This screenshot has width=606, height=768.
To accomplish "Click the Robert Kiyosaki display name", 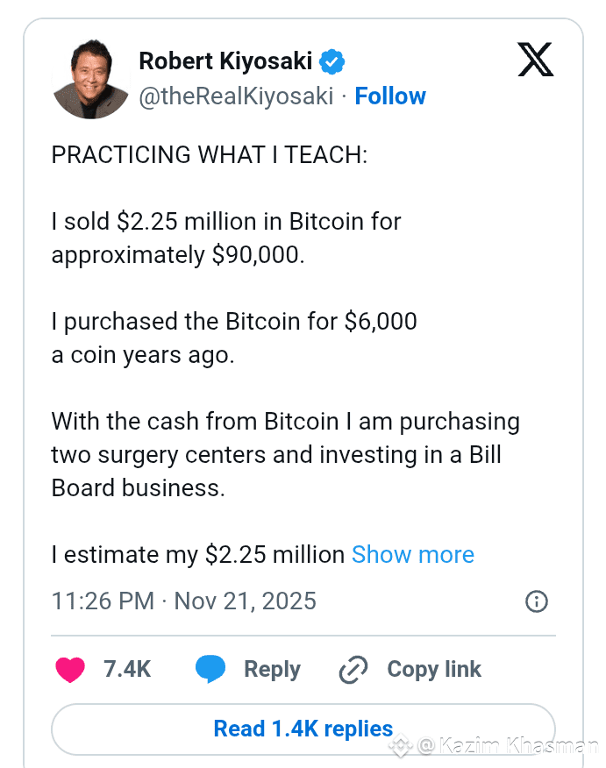I will 225,61.
